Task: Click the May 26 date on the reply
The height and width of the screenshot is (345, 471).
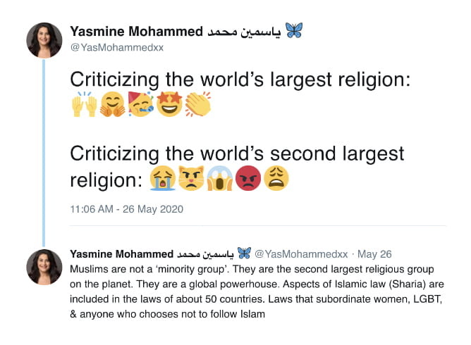Action: [377, 253]
